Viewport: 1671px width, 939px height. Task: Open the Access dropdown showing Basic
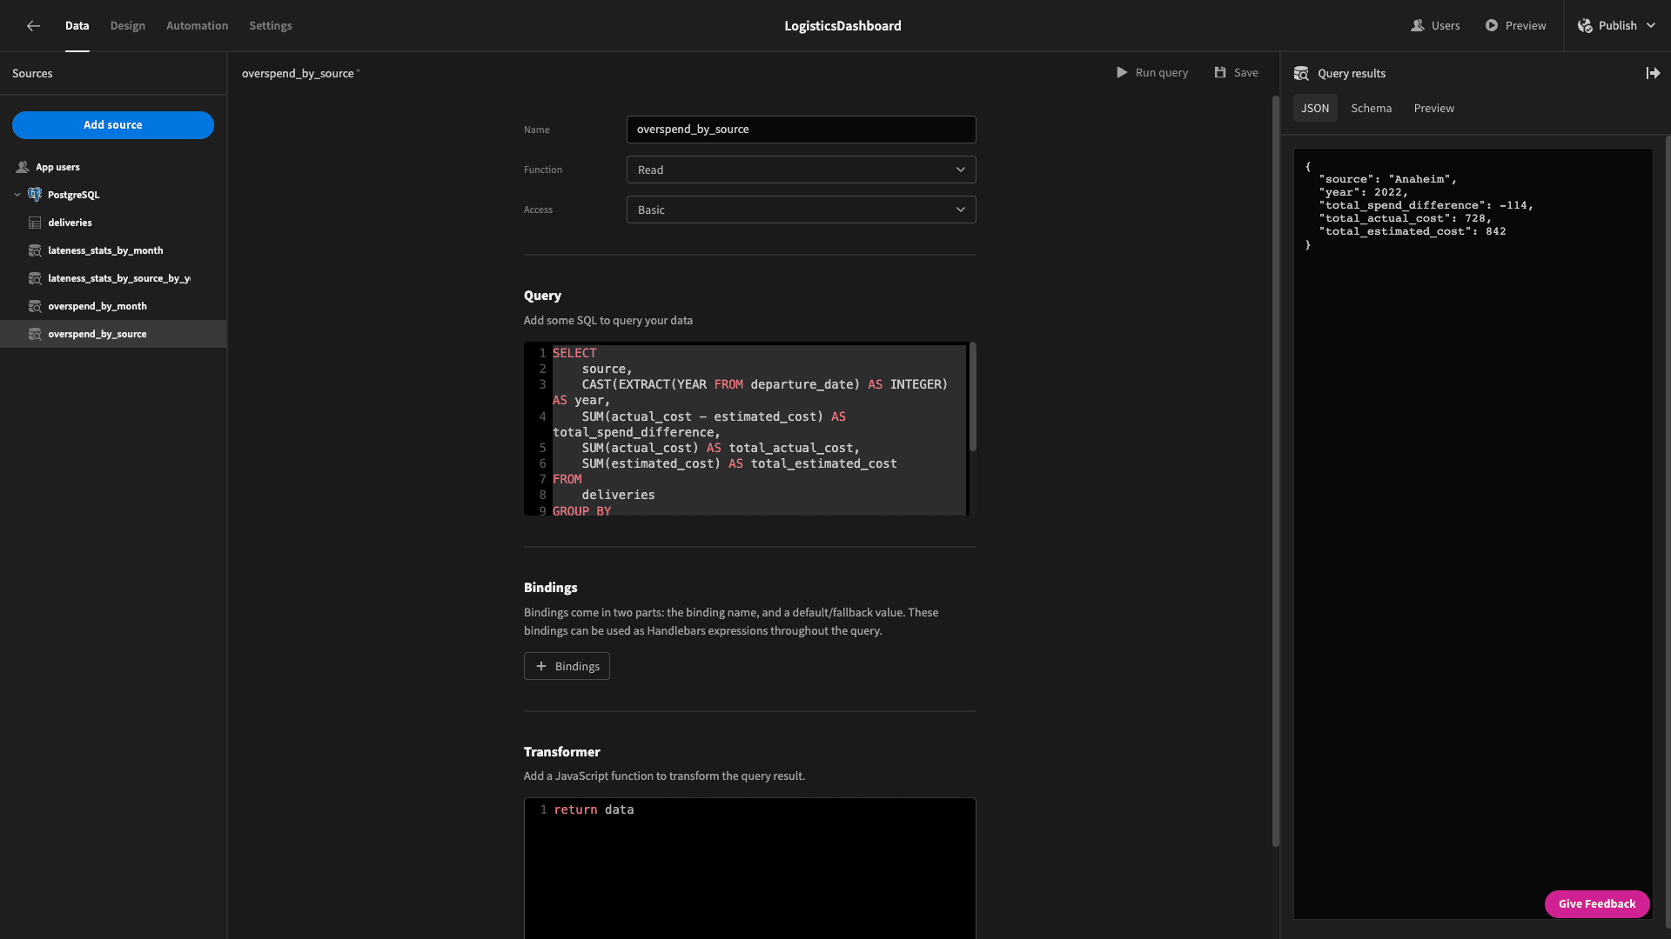click(x=801, y=210)
